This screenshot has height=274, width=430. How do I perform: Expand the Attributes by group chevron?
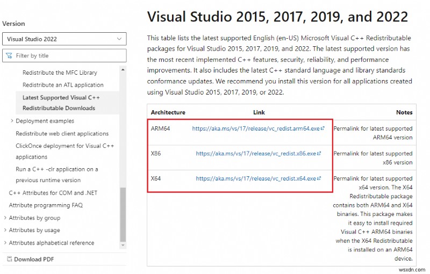tap(5, 218)
